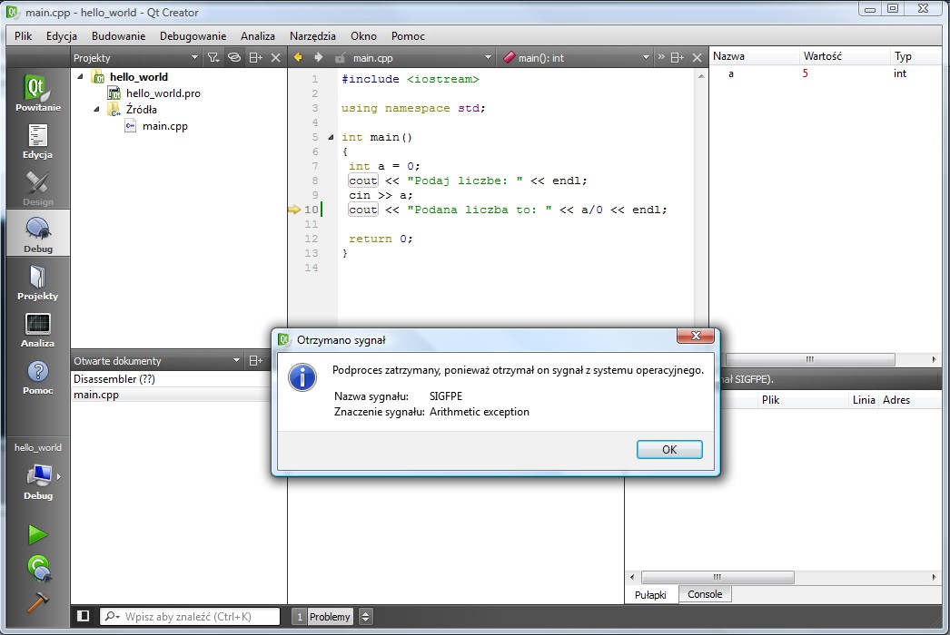The width and height of the screenshot is (950, 635).
Task: Fold the main() function block
Action: 331,137
